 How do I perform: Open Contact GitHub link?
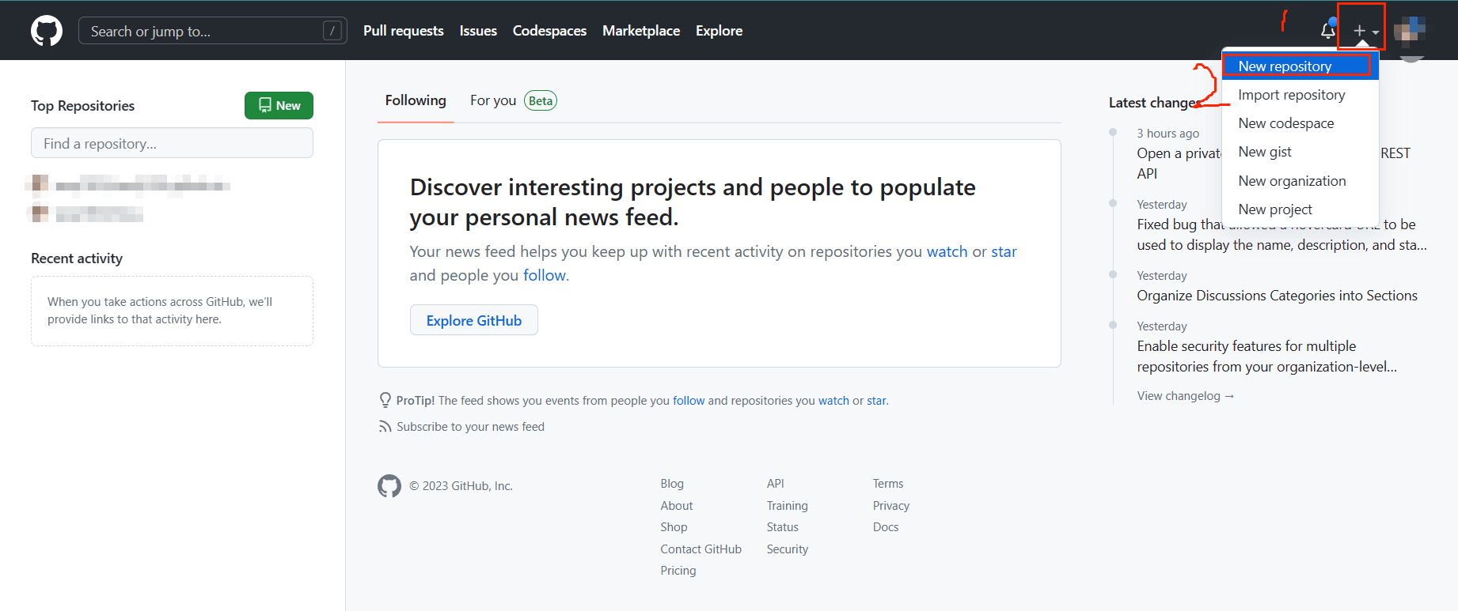pos(701,549)
